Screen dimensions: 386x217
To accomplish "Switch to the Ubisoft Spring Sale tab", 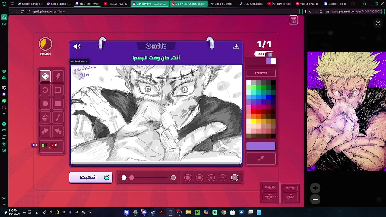I will (30, 4).
